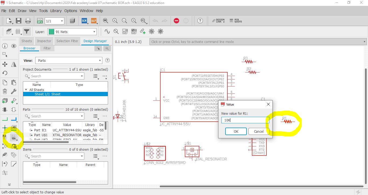Open the PCB Quote tool
368x195 pixels.
(x=236, y=21)
